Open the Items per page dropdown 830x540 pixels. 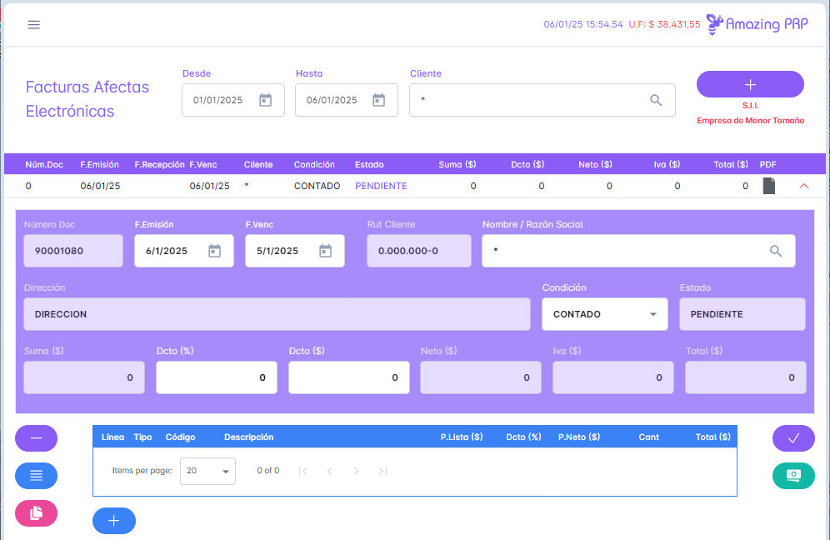coord(207,471)
